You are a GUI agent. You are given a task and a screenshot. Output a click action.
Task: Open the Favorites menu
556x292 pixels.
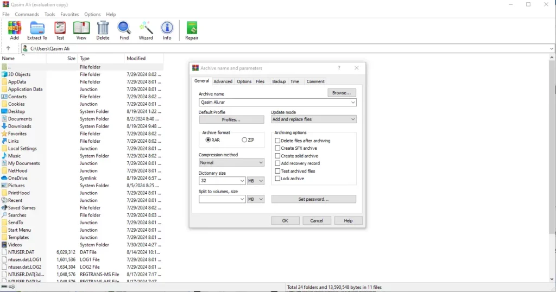point(69,14)
